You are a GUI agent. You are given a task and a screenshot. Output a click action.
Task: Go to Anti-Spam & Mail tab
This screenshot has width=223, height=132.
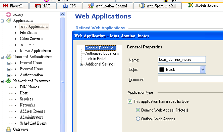(x=157, y=6)
